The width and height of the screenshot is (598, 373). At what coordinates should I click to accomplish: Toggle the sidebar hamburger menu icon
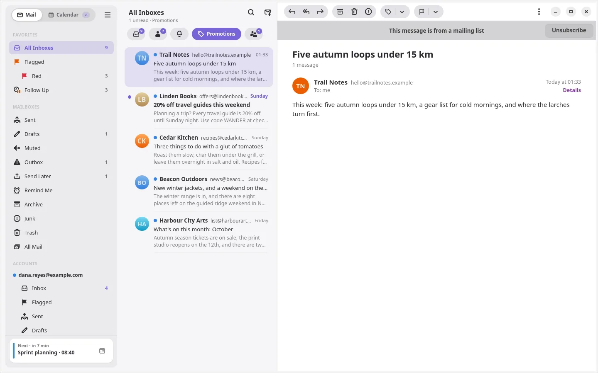(x=108, y=15)
